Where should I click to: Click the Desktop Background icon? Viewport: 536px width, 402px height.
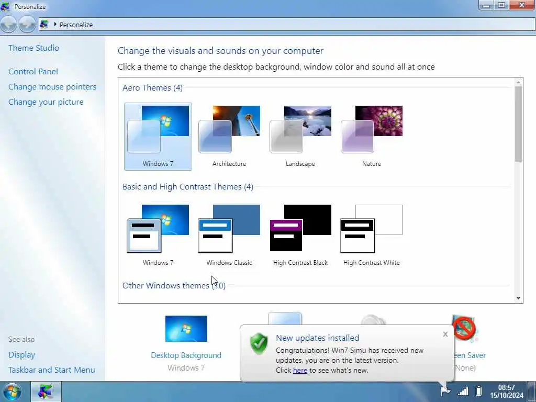[186, 329]
